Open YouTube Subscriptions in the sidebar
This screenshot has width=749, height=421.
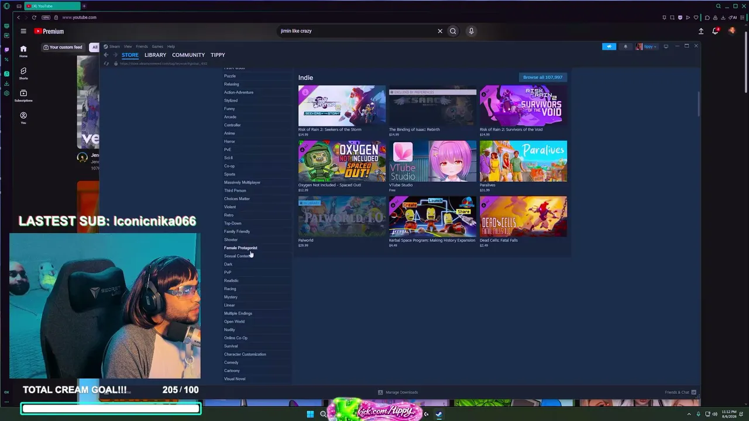(x=23, y=96)
